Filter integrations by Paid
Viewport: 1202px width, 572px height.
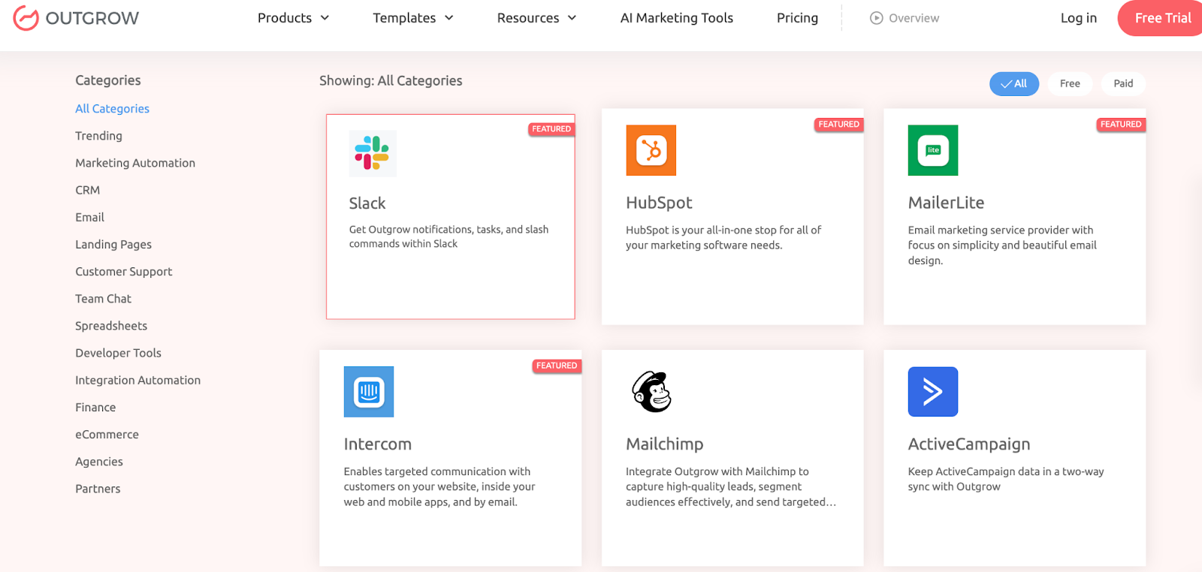[x=1122, y=83]
